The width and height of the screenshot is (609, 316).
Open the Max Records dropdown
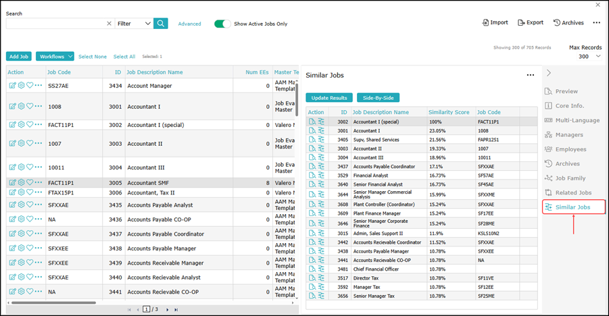point(585,57)
